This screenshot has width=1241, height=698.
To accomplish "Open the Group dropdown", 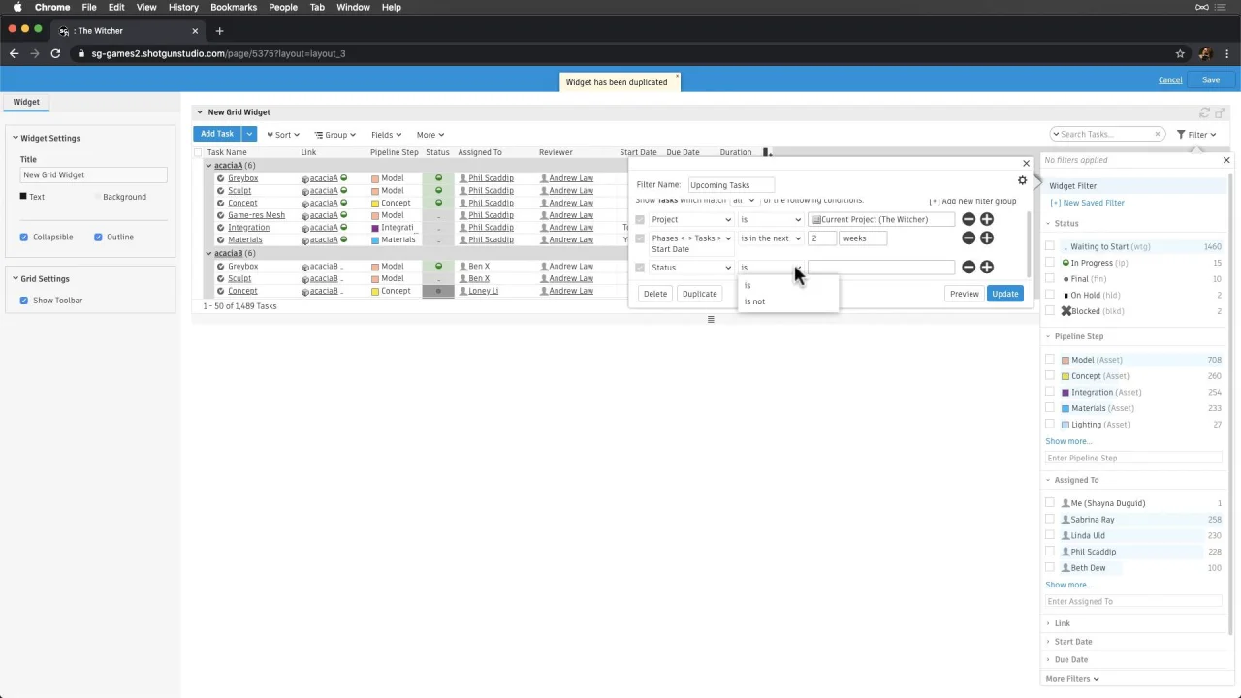I will pyautogui.click(x=335, y=135).
